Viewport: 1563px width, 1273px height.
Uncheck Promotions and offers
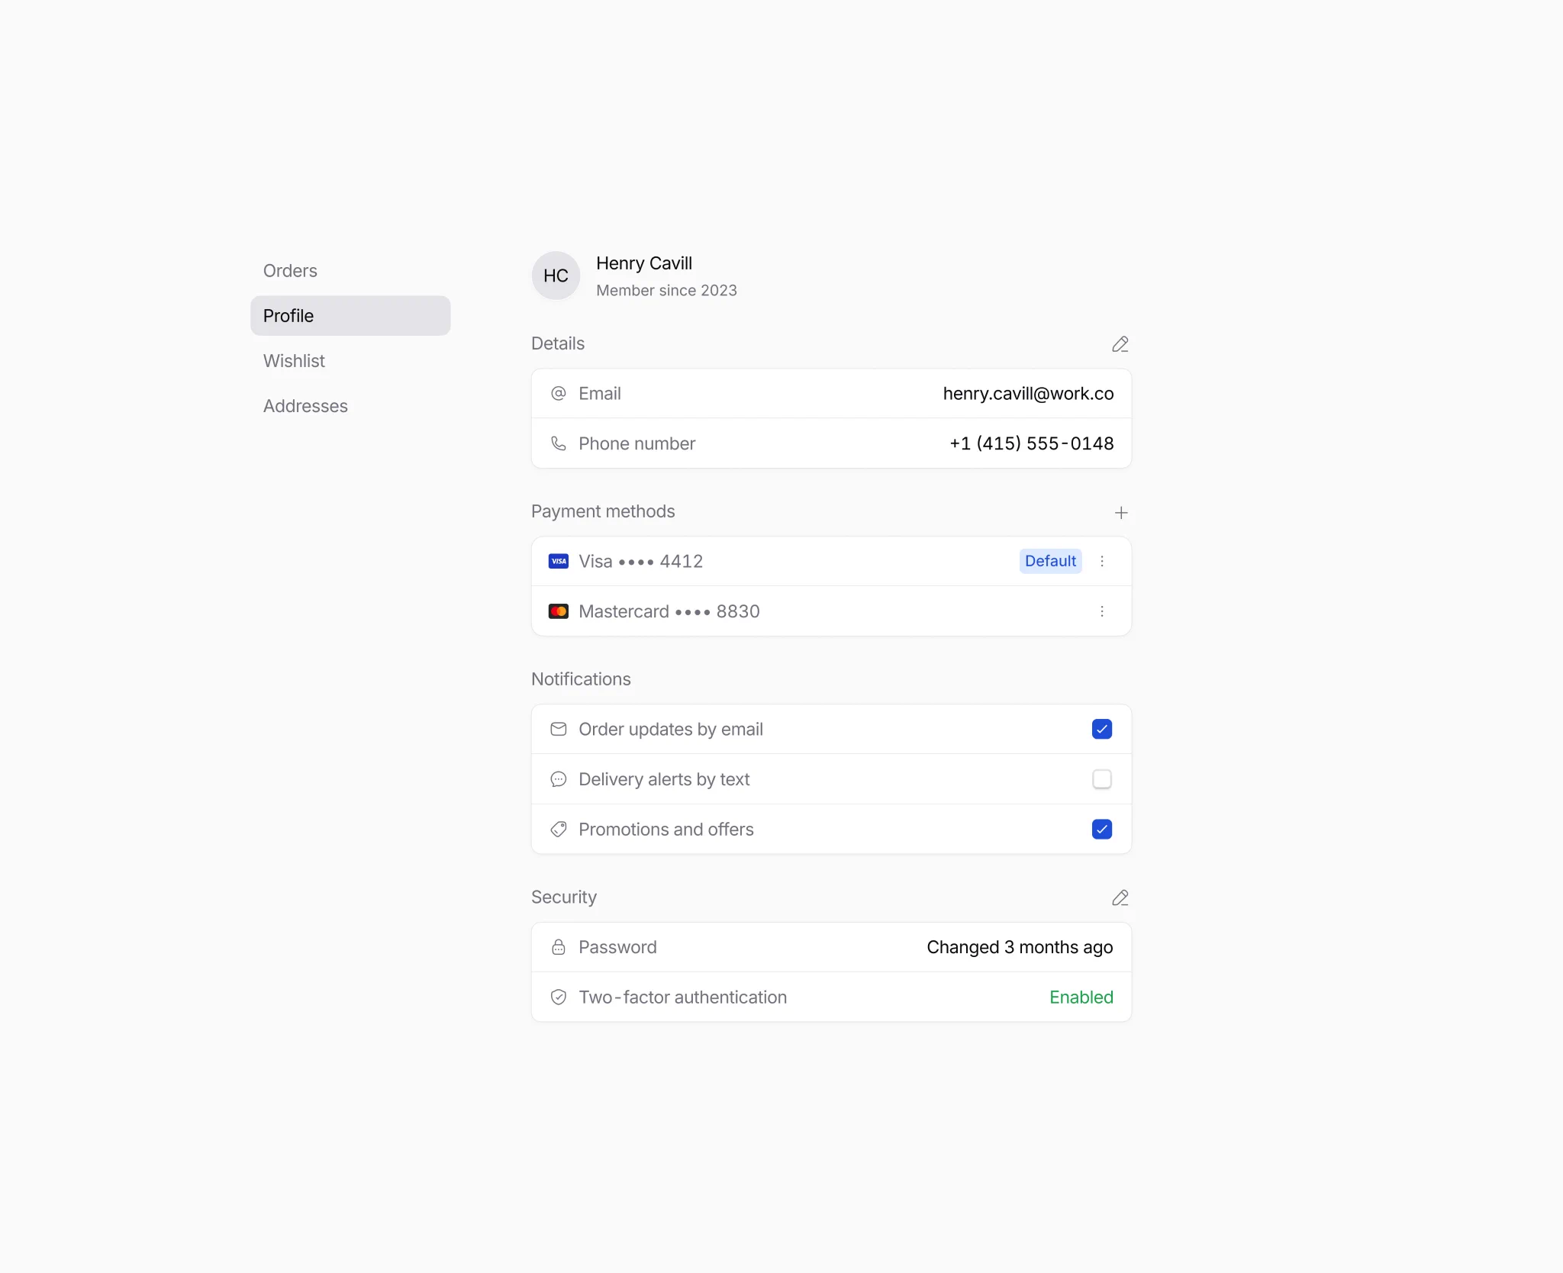pyautogui.click(x=1101, y=829)
